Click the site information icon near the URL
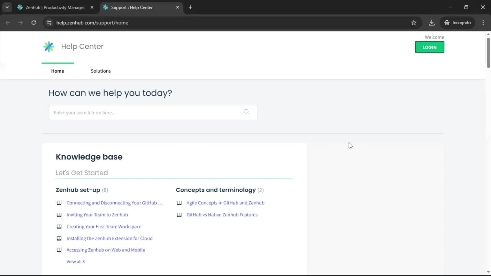491x276 pixels. pos(49,22)
